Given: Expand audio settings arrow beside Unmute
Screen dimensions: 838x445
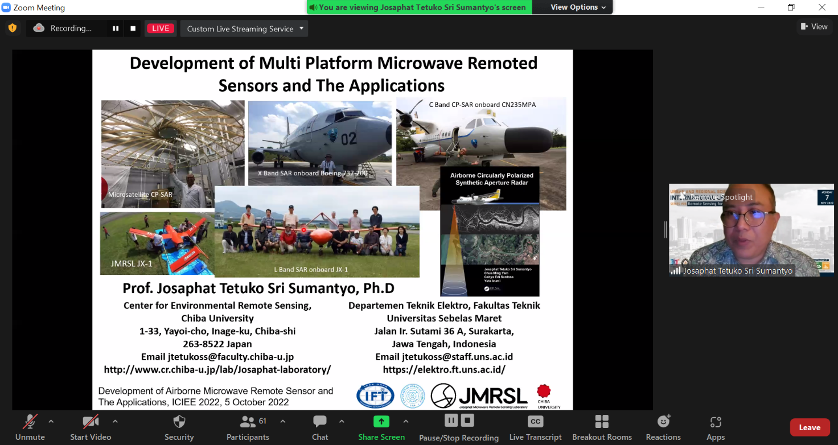Looking at the screenshot, I should click(x=51, y=422).
